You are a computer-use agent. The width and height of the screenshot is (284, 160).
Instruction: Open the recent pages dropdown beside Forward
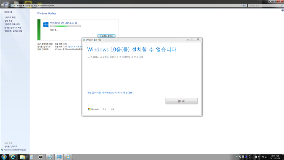tap(9, 6)
